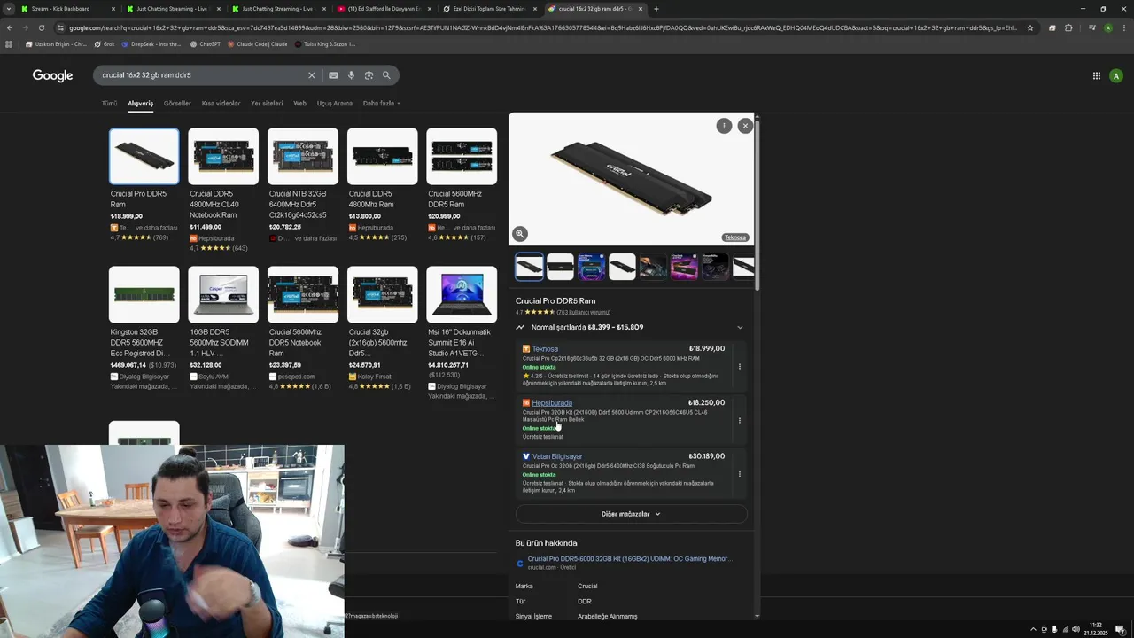Open Google apps grid

point(1096,75)
